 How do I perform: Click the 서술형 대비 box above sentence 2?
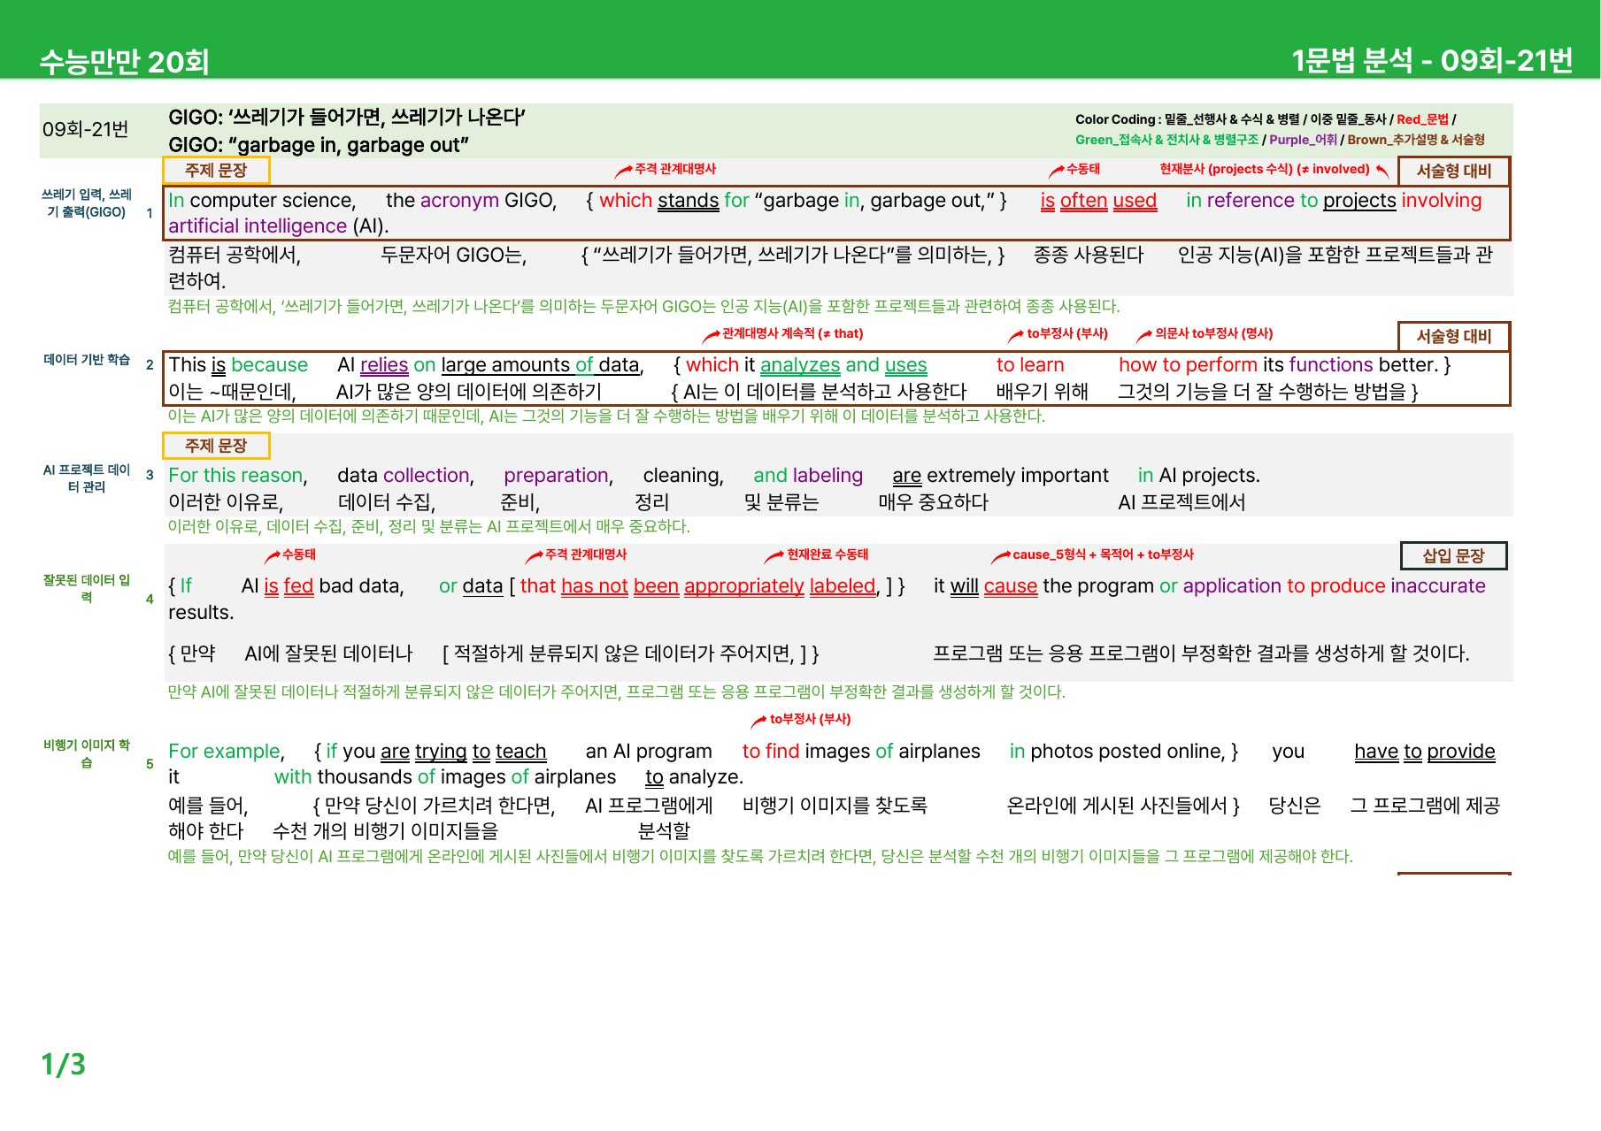[1453, 336]
